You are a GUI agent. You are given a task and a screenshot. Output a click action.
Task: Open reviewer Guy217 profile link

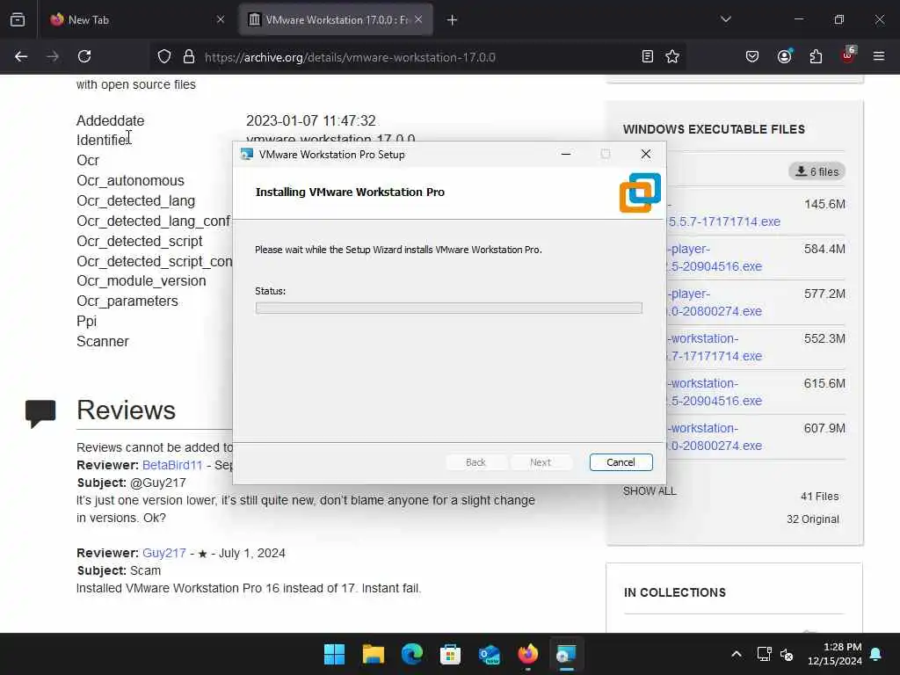tap(164, 553)
